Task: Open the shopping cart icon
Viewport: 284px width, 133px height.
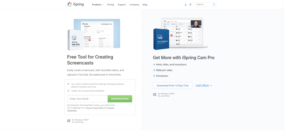Action: click(x=190, y=5)
